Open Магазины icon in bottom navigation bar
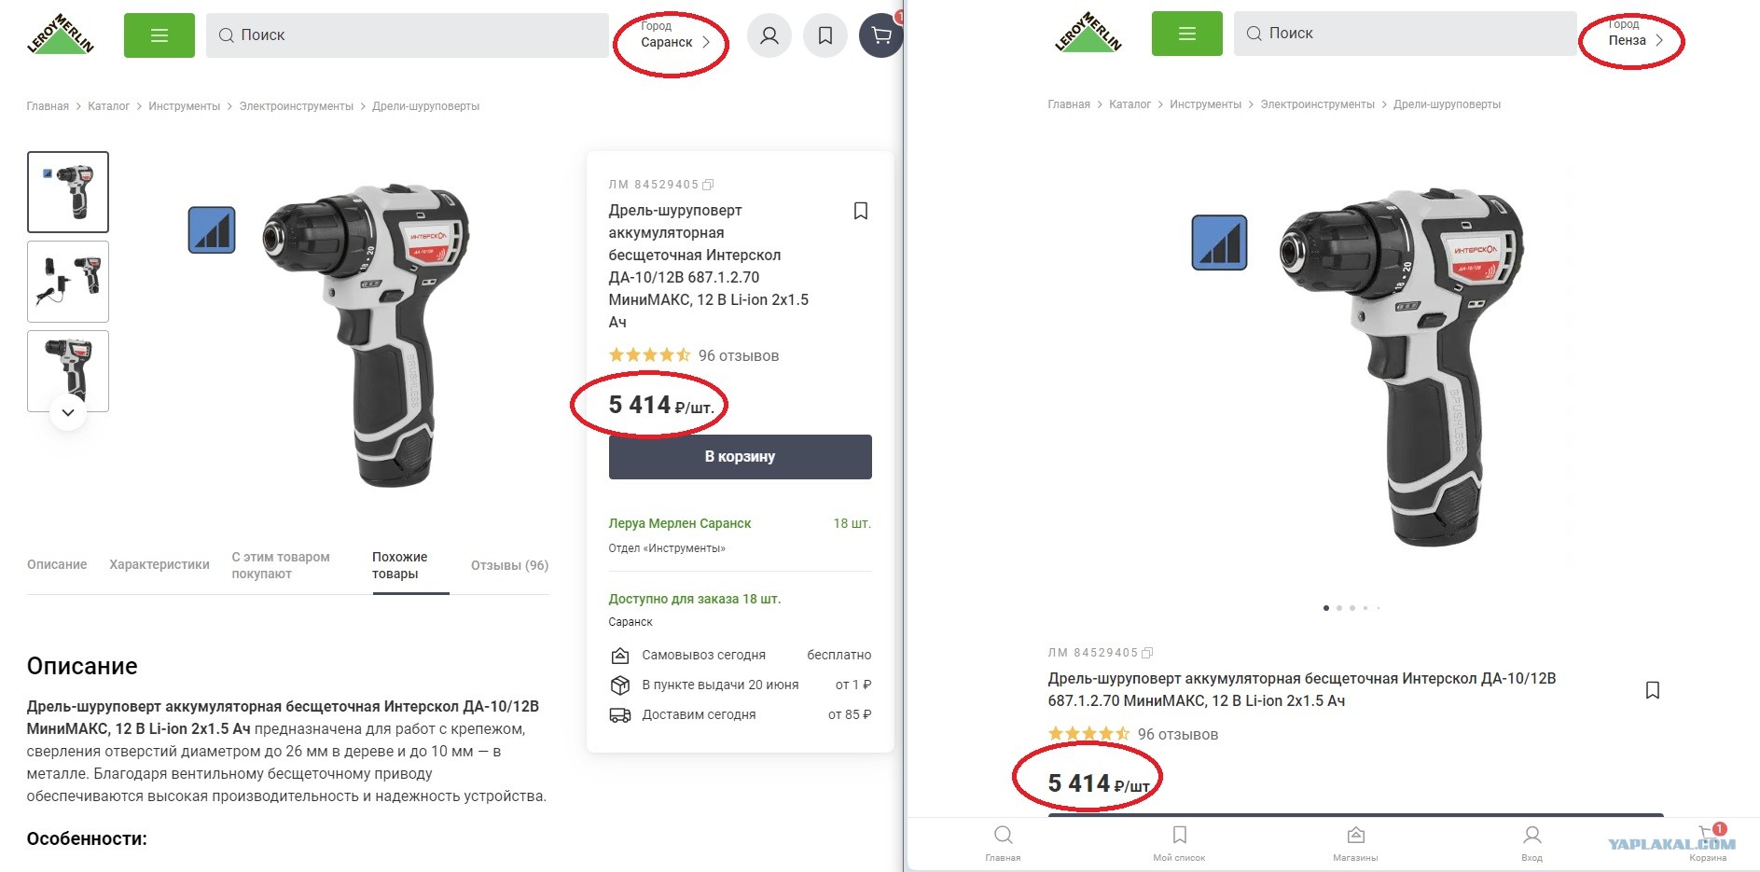This screenshot has height=872, width=1760. pyautogui.click(x=1355, y=843)
